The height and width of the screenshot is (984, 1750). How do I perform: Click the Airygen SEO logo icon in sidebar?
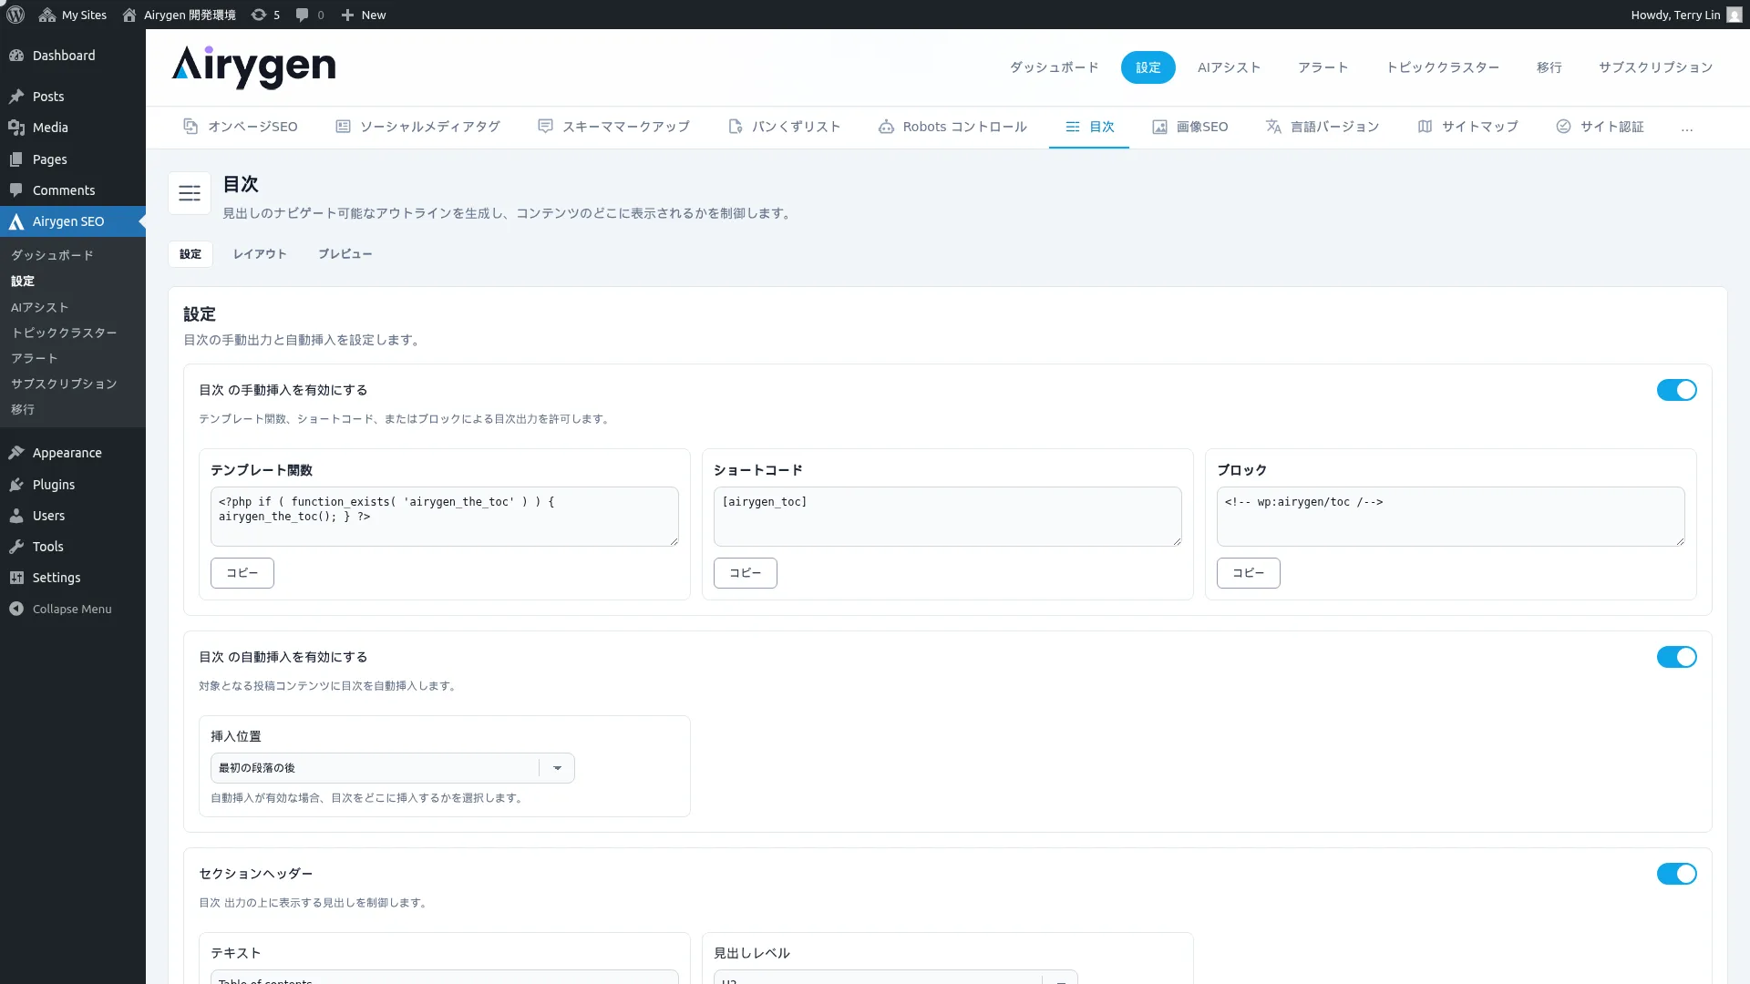(16, 221)
